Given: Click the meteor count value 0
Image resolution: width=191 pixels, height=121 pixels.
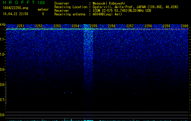Looking at the screenshot, I should [x=43, y=14].
